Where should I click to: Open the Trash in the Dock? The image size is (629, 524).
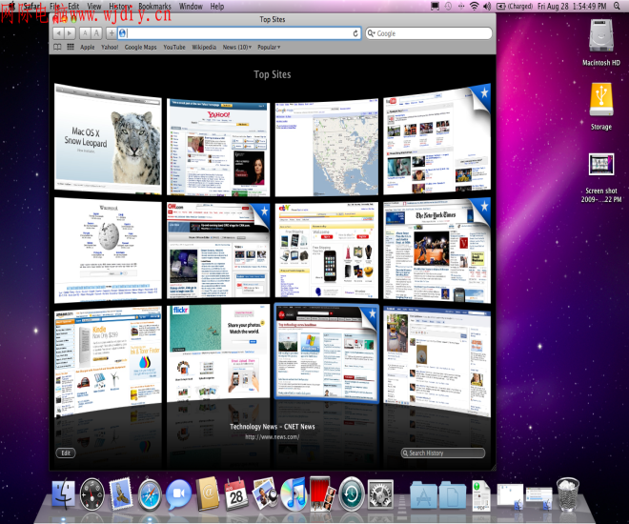click(568, 493)
